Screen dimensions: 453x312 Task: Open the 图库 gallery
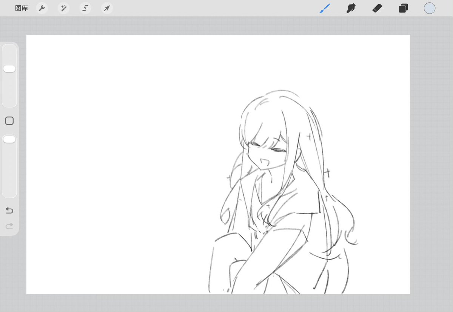click(x=22, y=8)
